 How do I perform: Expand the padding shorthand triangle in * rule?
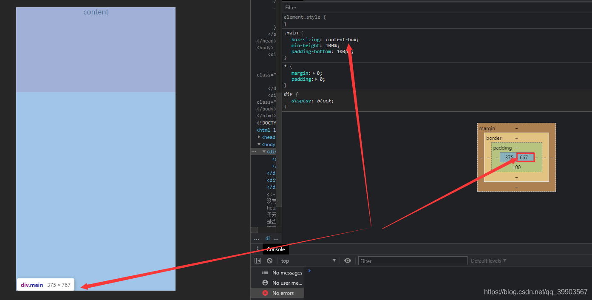317,79
